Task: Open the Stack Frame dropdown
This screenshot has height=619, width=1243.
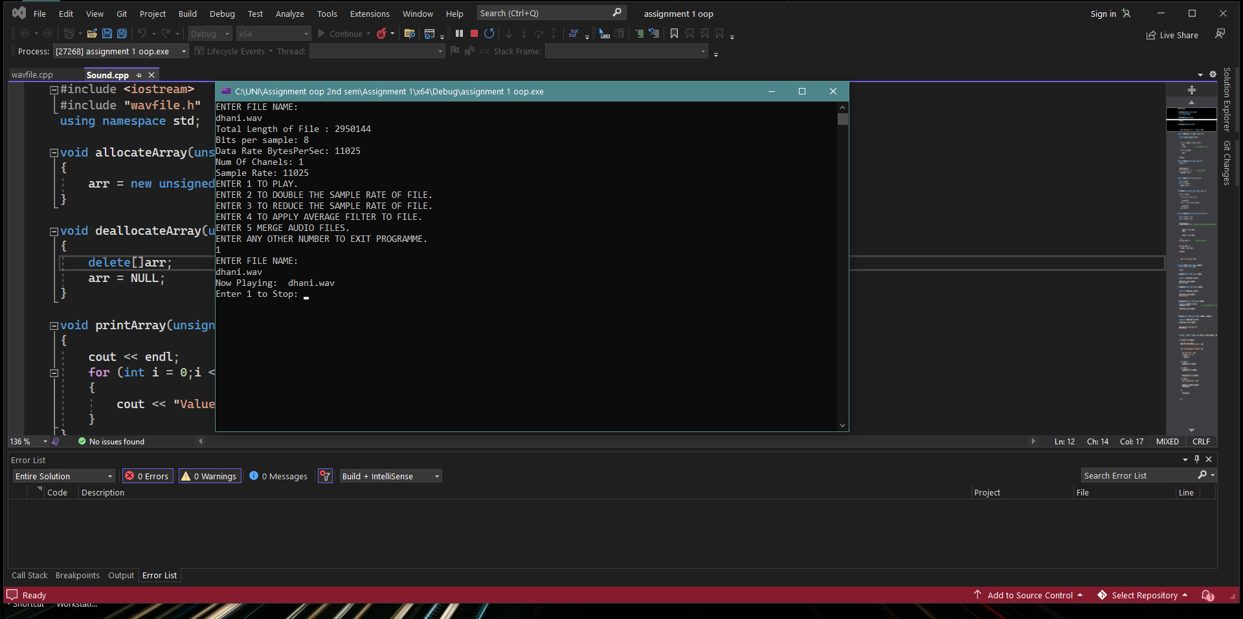Action: pos(626,51)
